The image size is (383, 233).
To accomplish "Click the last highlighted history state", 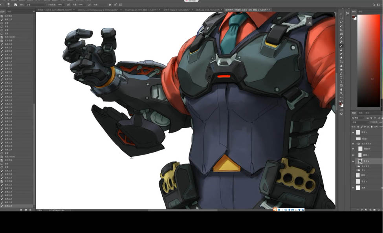I will (17, 206).
